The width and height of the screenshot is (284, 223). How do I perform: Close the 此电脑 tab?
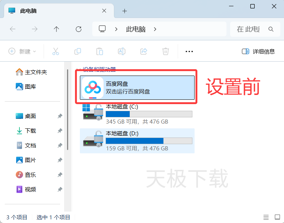coord(104,11)
